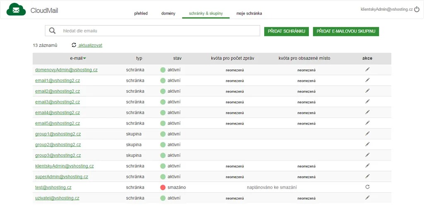Sort by e-mail column arrow
This screenshot has width=424, height=215.
tap(84, 58)
